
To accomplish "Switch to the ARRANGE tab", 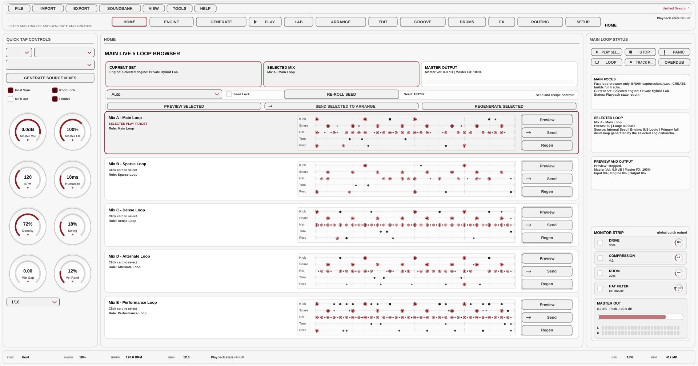I will pos(341,22).
